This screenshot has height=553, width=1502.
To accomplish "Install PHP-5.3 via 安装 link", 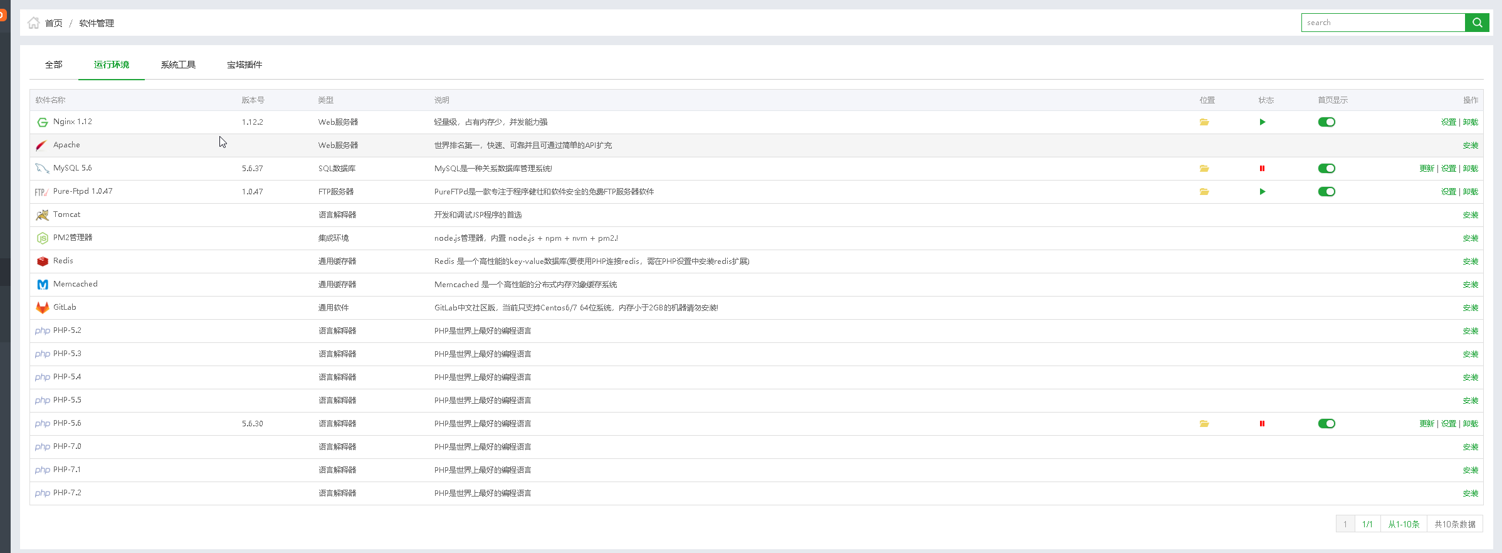I will coord(1470,354).
